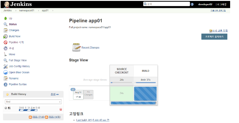Click the Status magnifier icon

pos(6,24)
